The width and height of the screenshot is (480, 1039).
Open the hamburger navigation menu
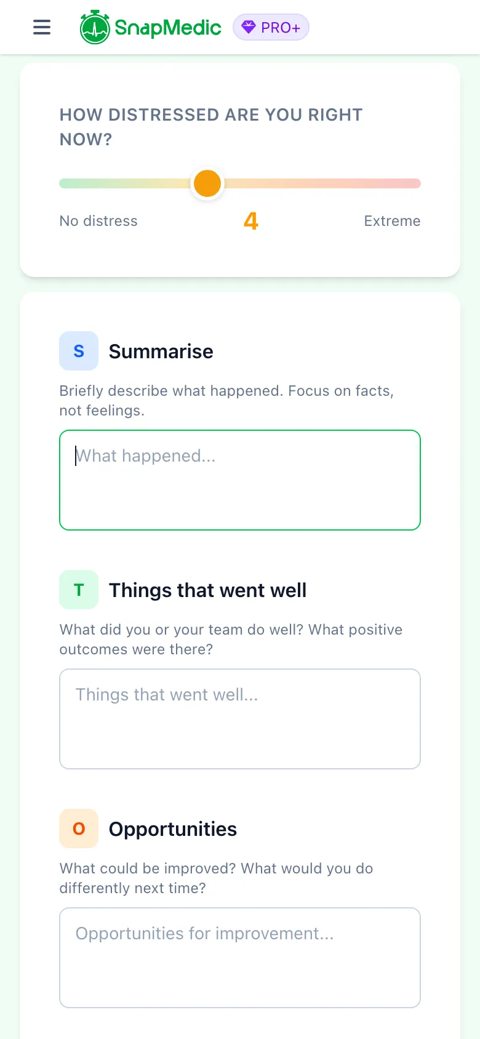42,27
